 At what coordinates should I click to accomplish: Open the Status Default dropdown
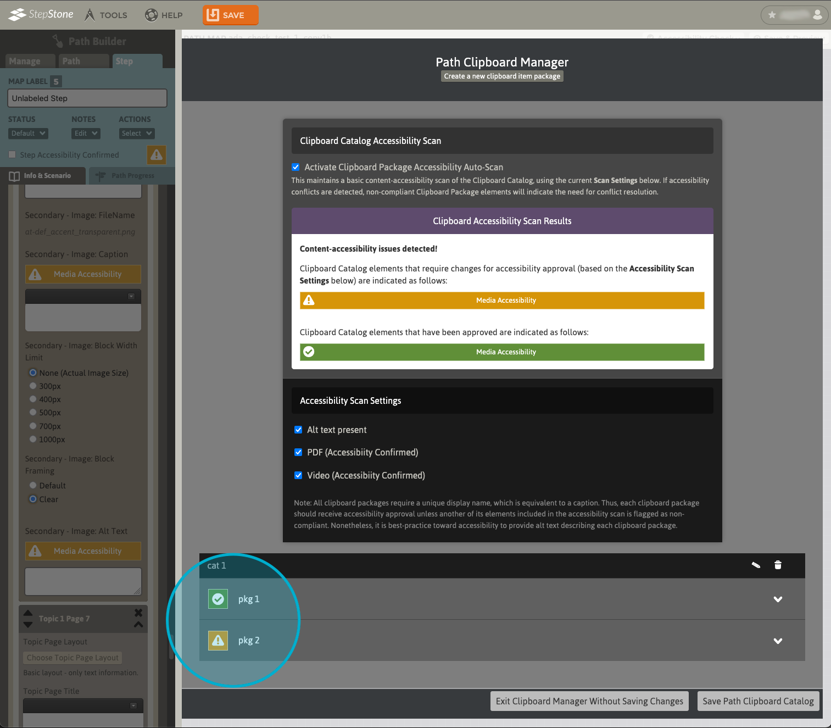coord(28,134)
